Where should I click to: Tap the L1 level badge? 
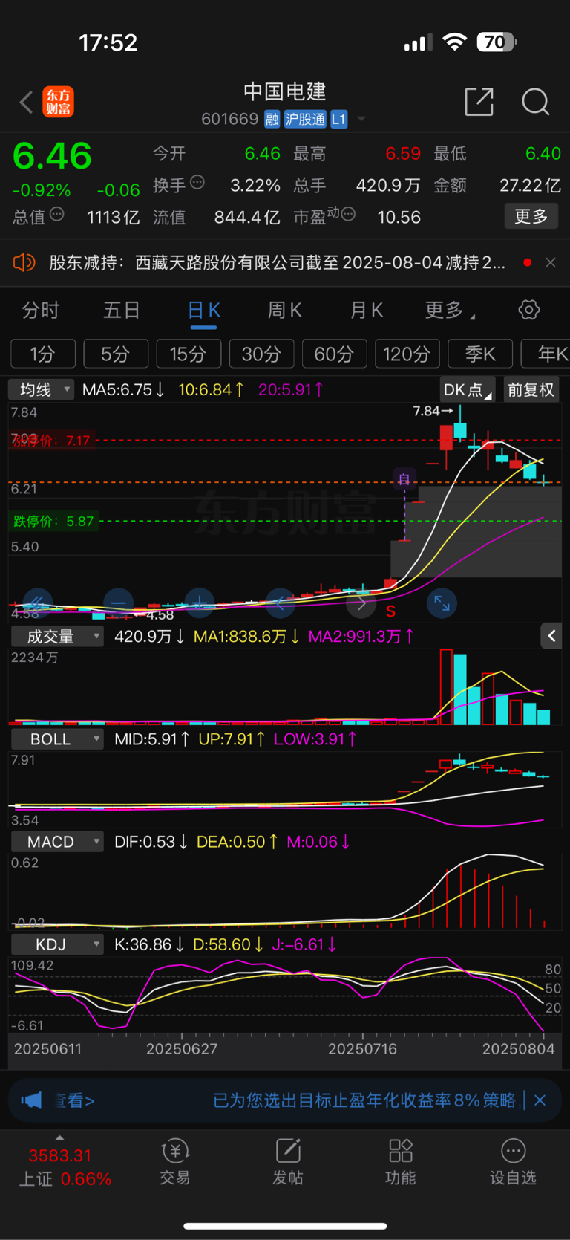(338, 119)
